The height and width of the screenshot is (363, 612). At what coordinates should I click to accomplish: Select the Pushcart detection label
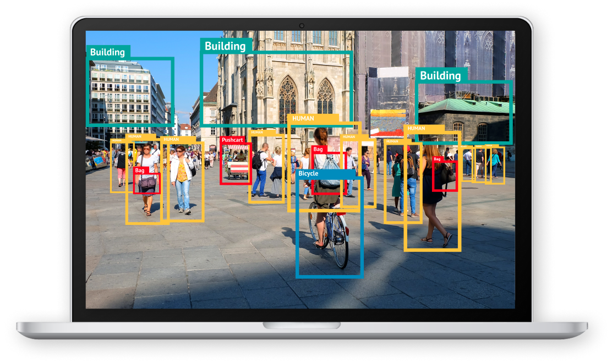coord(232,140)
